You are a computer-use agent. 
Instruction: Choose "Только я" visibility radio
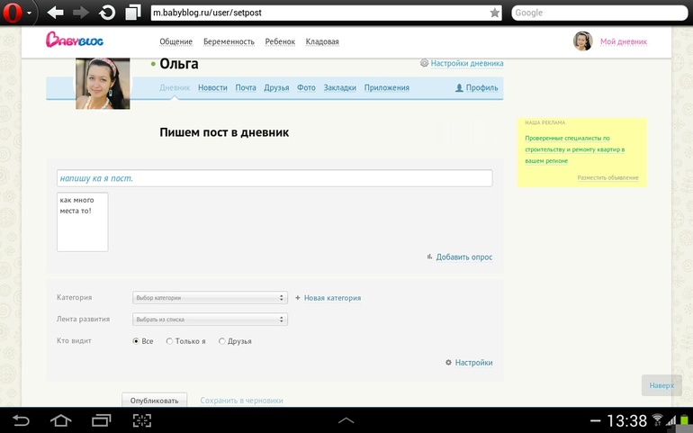click(169, 341)
